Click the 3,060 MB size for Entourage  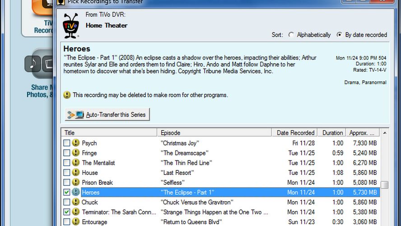pos(365,222)
